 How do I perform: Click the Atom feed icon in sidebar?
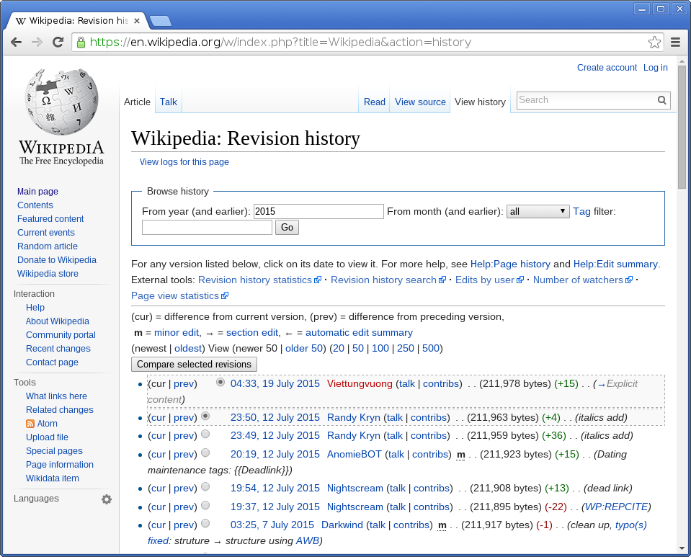coord(30,424)
